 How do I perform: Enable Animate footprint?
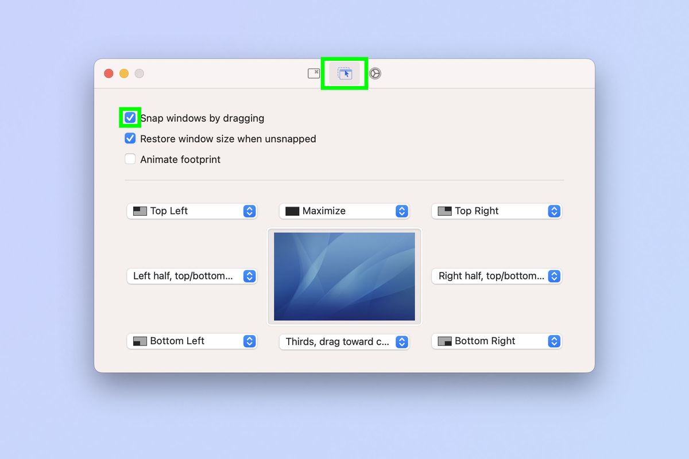[x=130, y=159]
